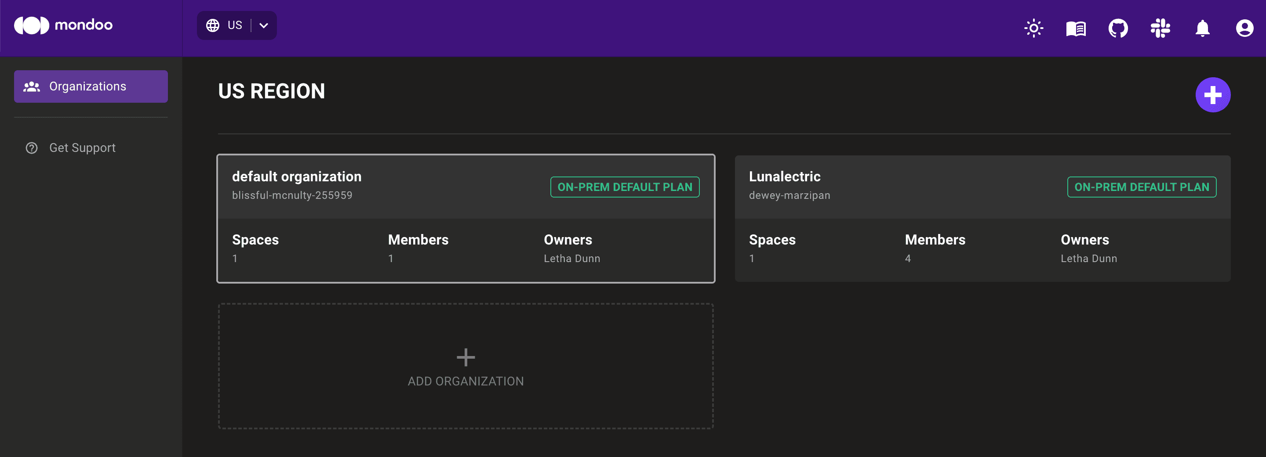Click the purple plus button to create organization

click(1212, 94)
